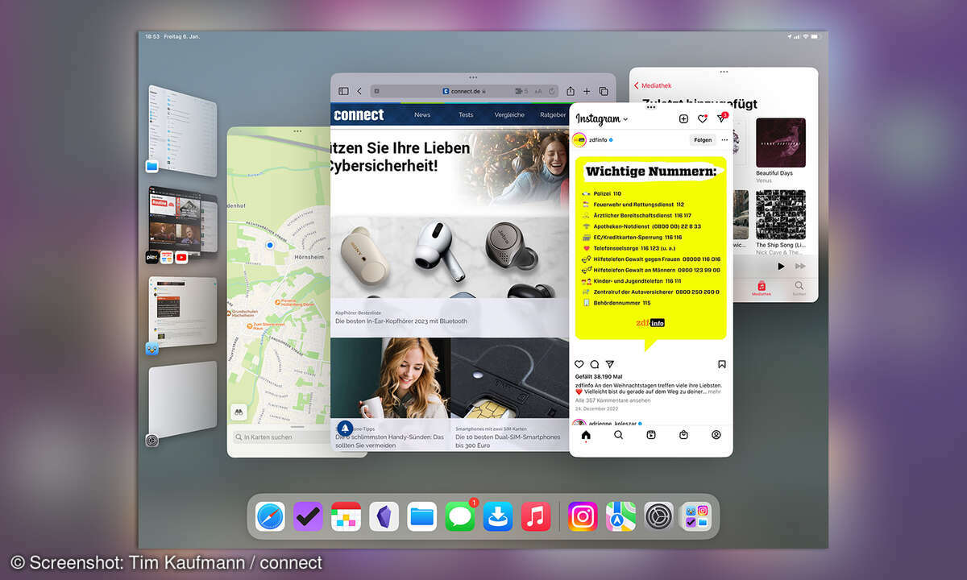967x580 pixels.
Task: Expand the Instagram feed dropdown chevron
Action: pyautogui.click(x=625, y=119)
